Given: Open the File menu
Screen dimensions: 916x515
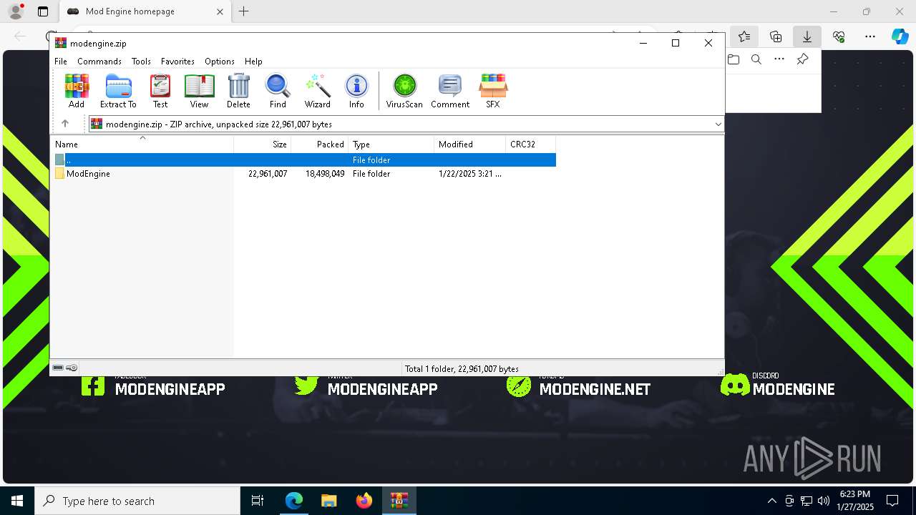Looking at the screenshot, I should pyautogui.click(x=61, y=62).
